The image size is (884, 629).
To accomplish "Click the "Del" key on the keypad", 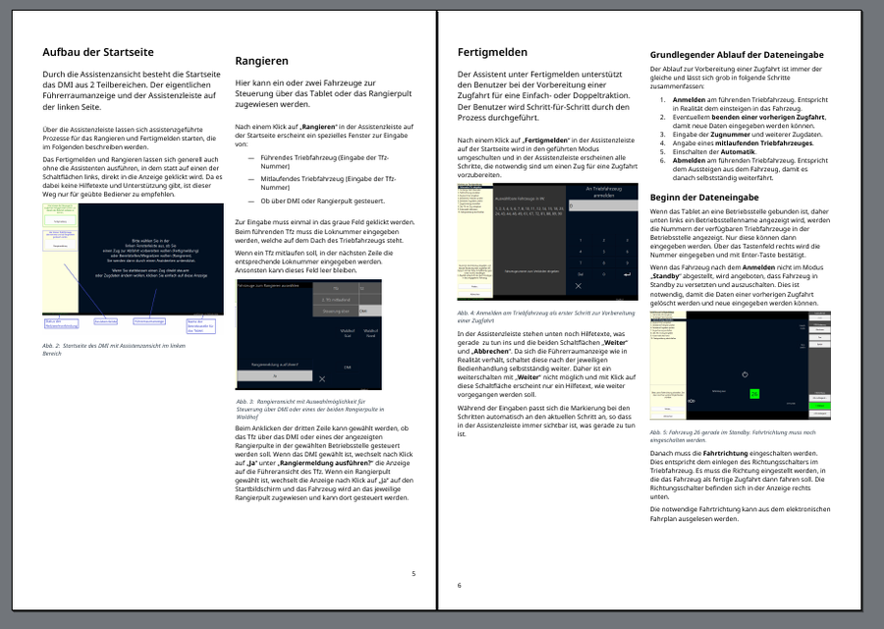I will click(579, 274).
